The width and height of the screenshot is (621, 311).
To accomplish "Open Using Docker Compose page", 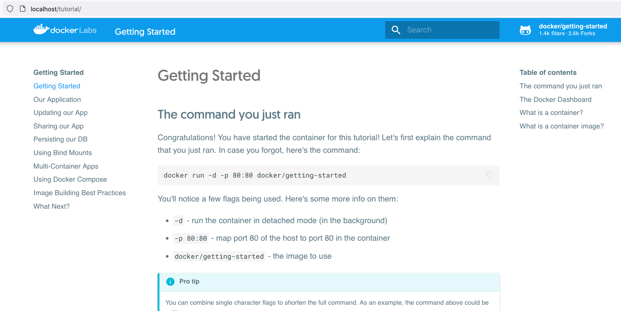I will 70,179.
